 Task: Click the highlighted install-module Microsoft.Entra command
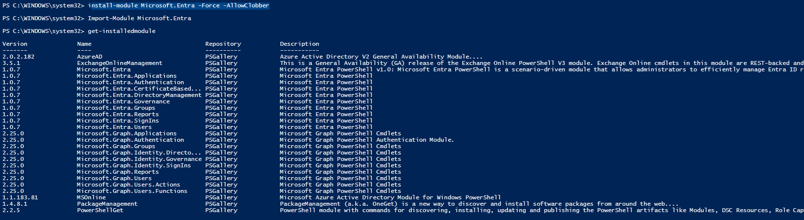coord(178,5)
